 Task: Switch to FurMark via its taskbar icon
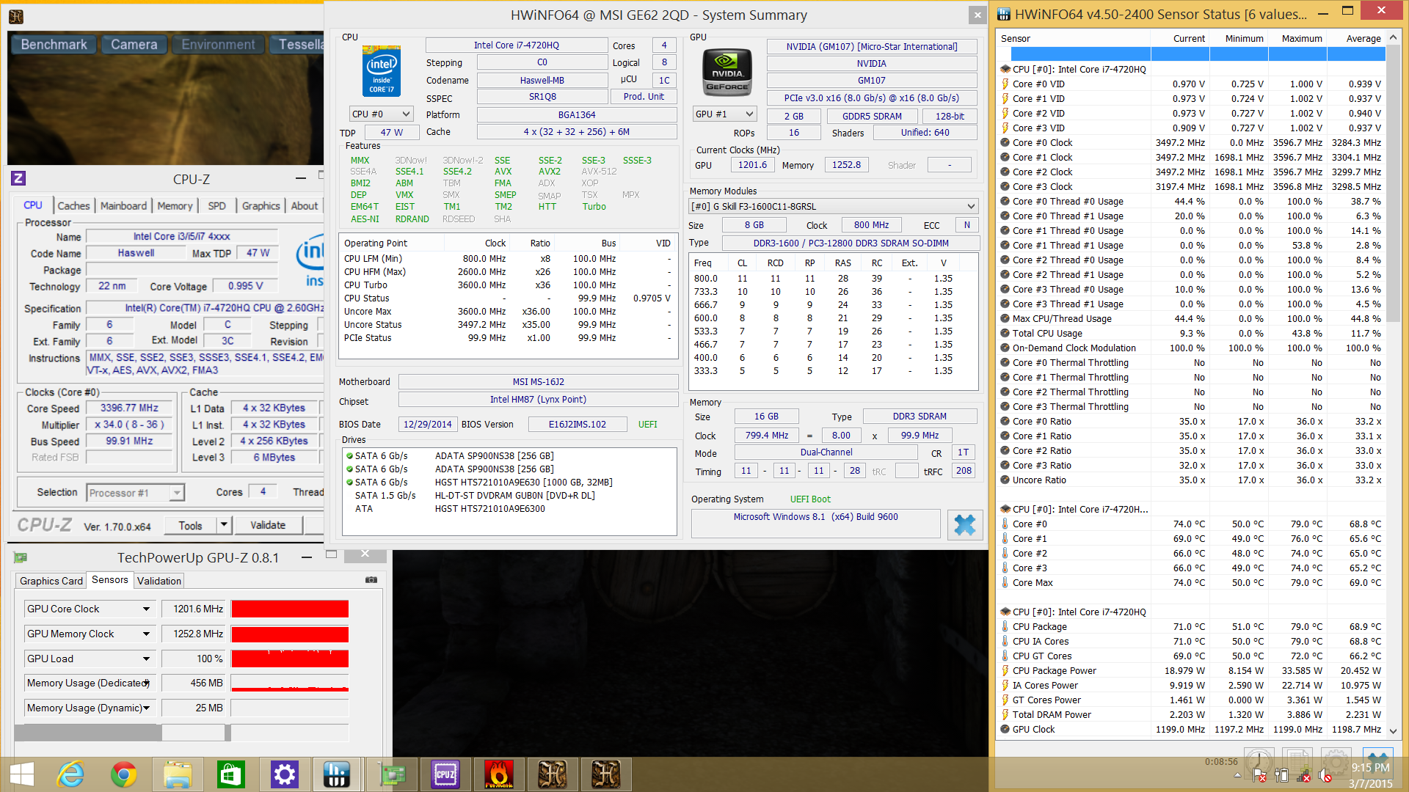pyautogui.click(x=498, y=774)
